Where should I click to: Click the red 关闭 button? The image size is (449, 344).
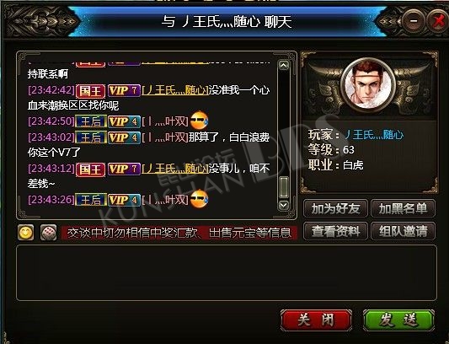tap(316, 320)
